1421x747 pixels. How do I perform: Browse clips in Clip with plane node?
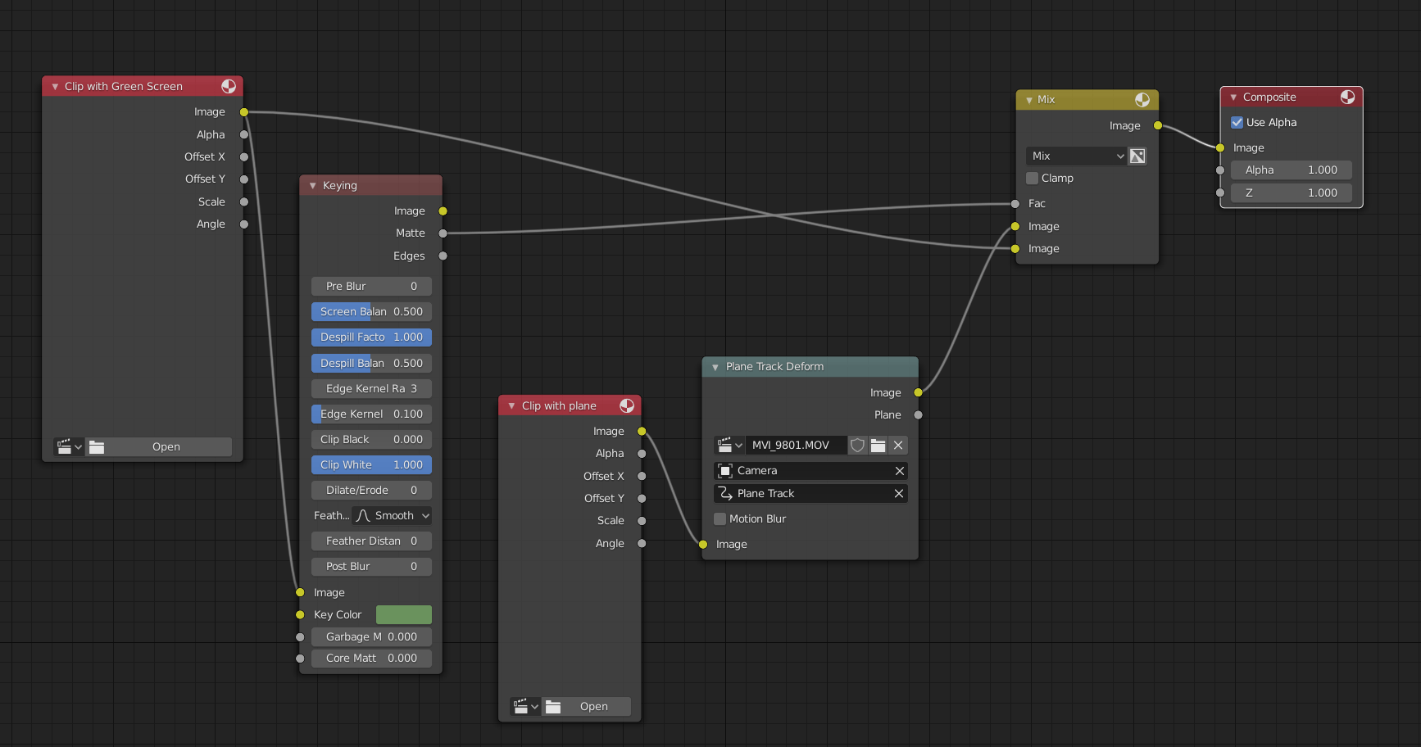point(525,707)
